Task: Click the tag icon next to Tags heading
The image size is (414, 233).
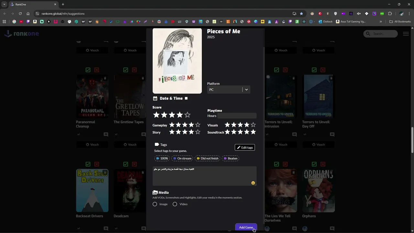Action: (x=157, y=145)
